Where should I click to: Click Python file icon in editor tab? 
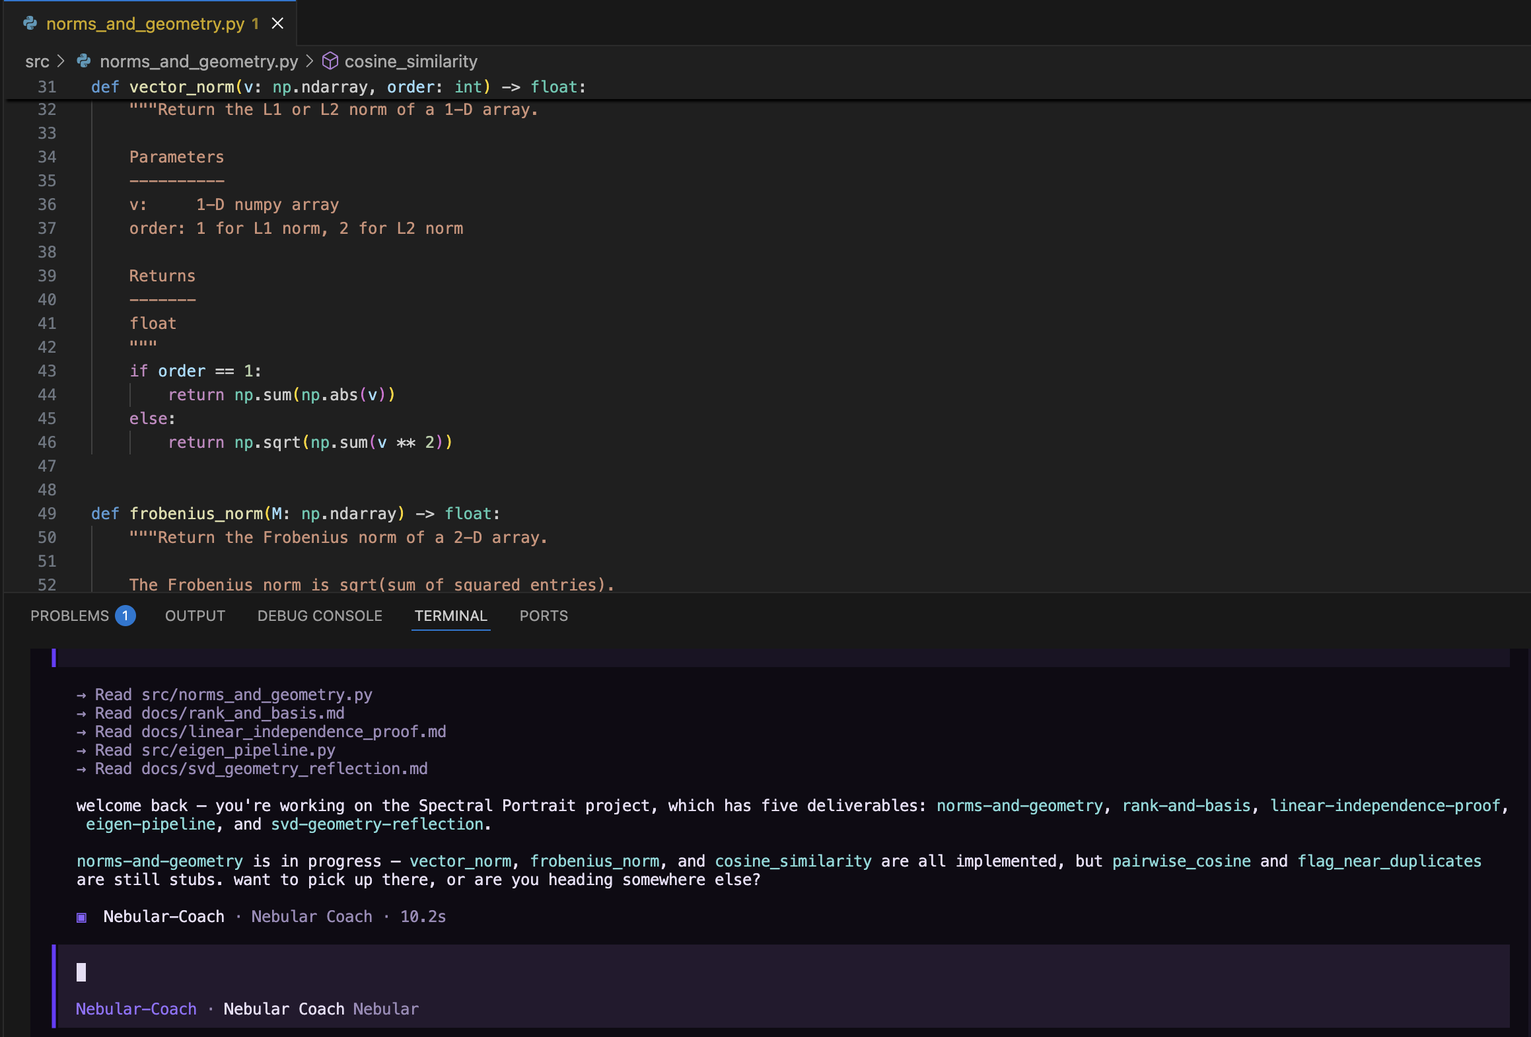(x=30, y=24)
